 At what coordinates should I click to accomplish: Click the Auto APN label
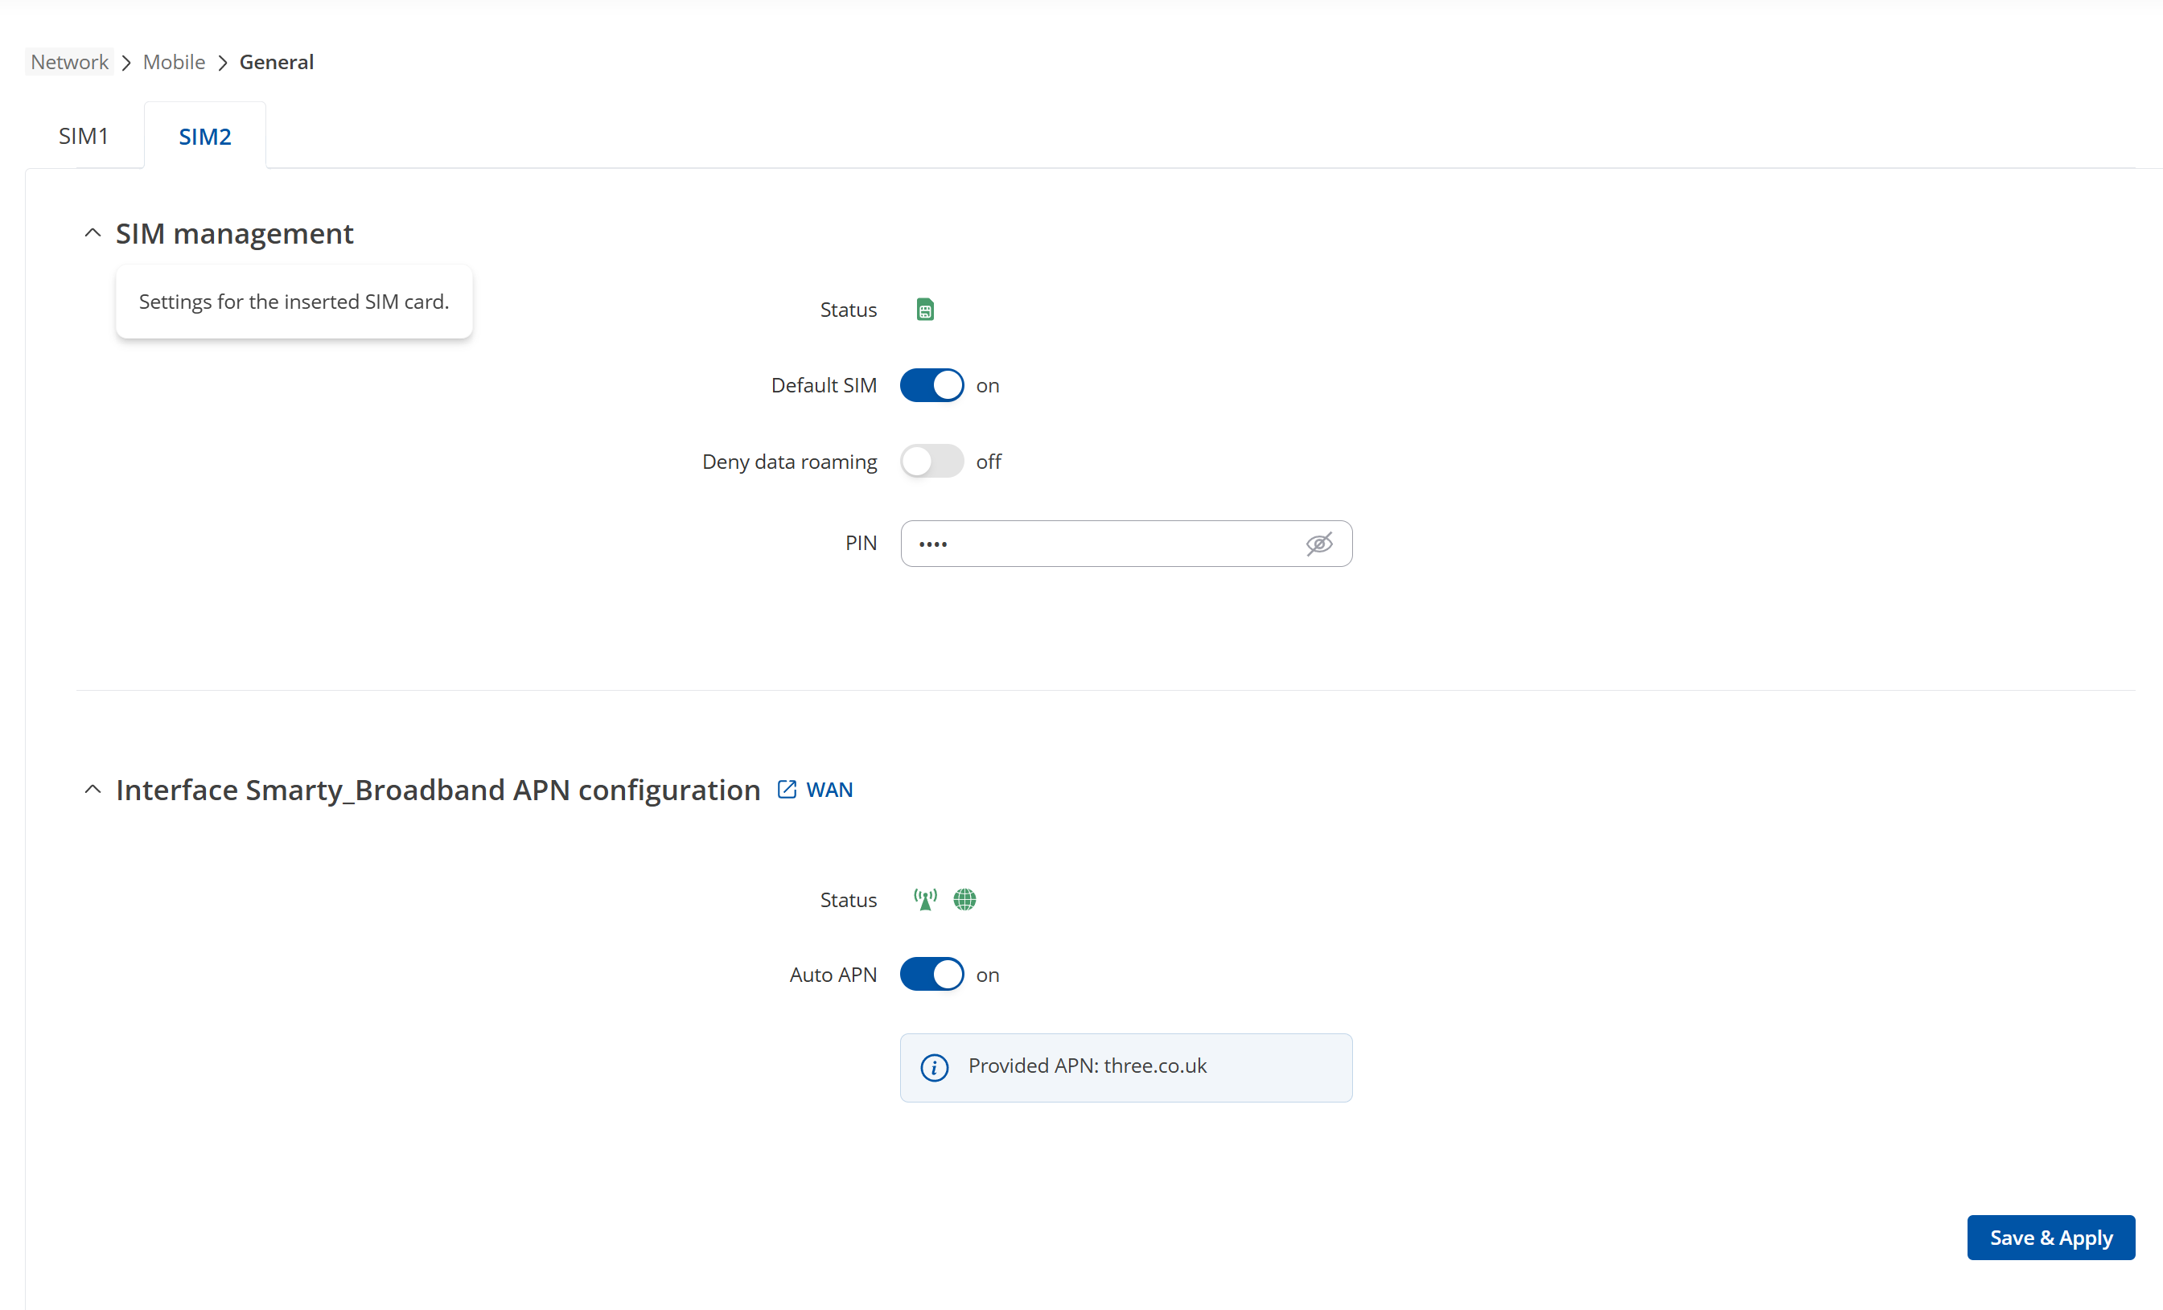(833, 975)
